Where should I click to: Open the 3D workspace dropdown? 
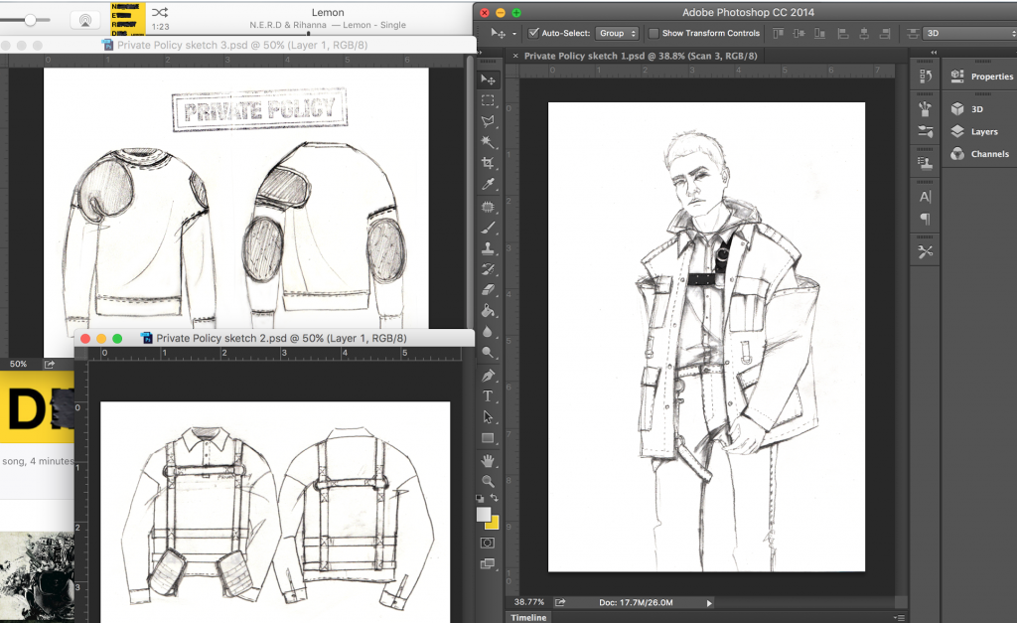click(967, 33)
